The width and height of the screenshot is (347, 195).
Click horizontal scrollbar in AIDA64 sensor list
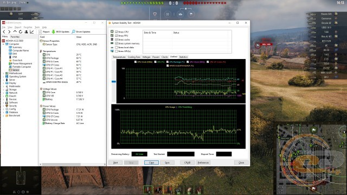61,164
